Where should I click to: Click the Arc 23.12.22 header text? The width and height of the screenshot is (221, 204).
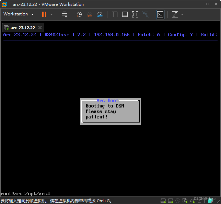coord(20,35)
